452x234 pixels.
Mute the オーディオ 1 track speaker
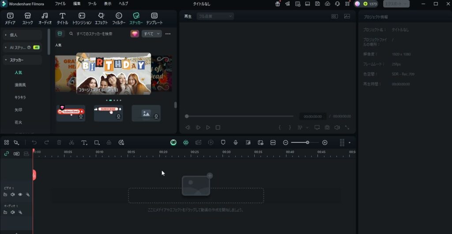coord(13,212)
